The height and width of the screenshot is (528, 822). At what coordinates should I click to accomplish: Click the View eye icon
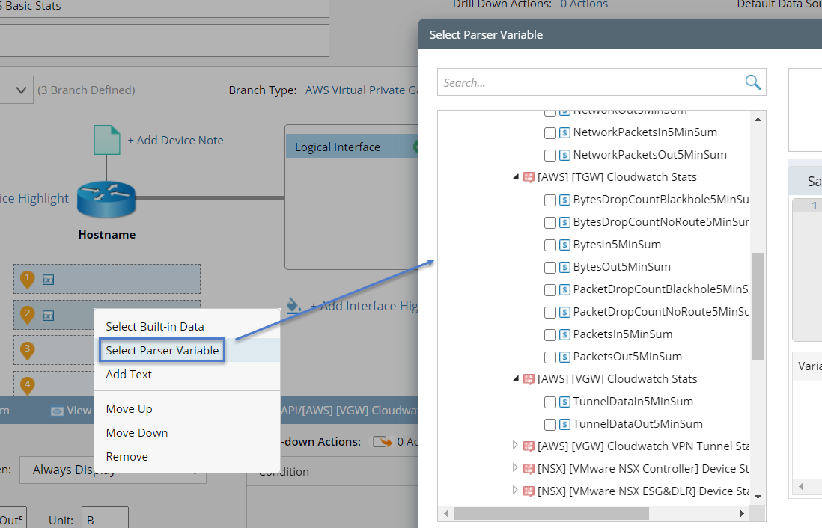point(57,411)
